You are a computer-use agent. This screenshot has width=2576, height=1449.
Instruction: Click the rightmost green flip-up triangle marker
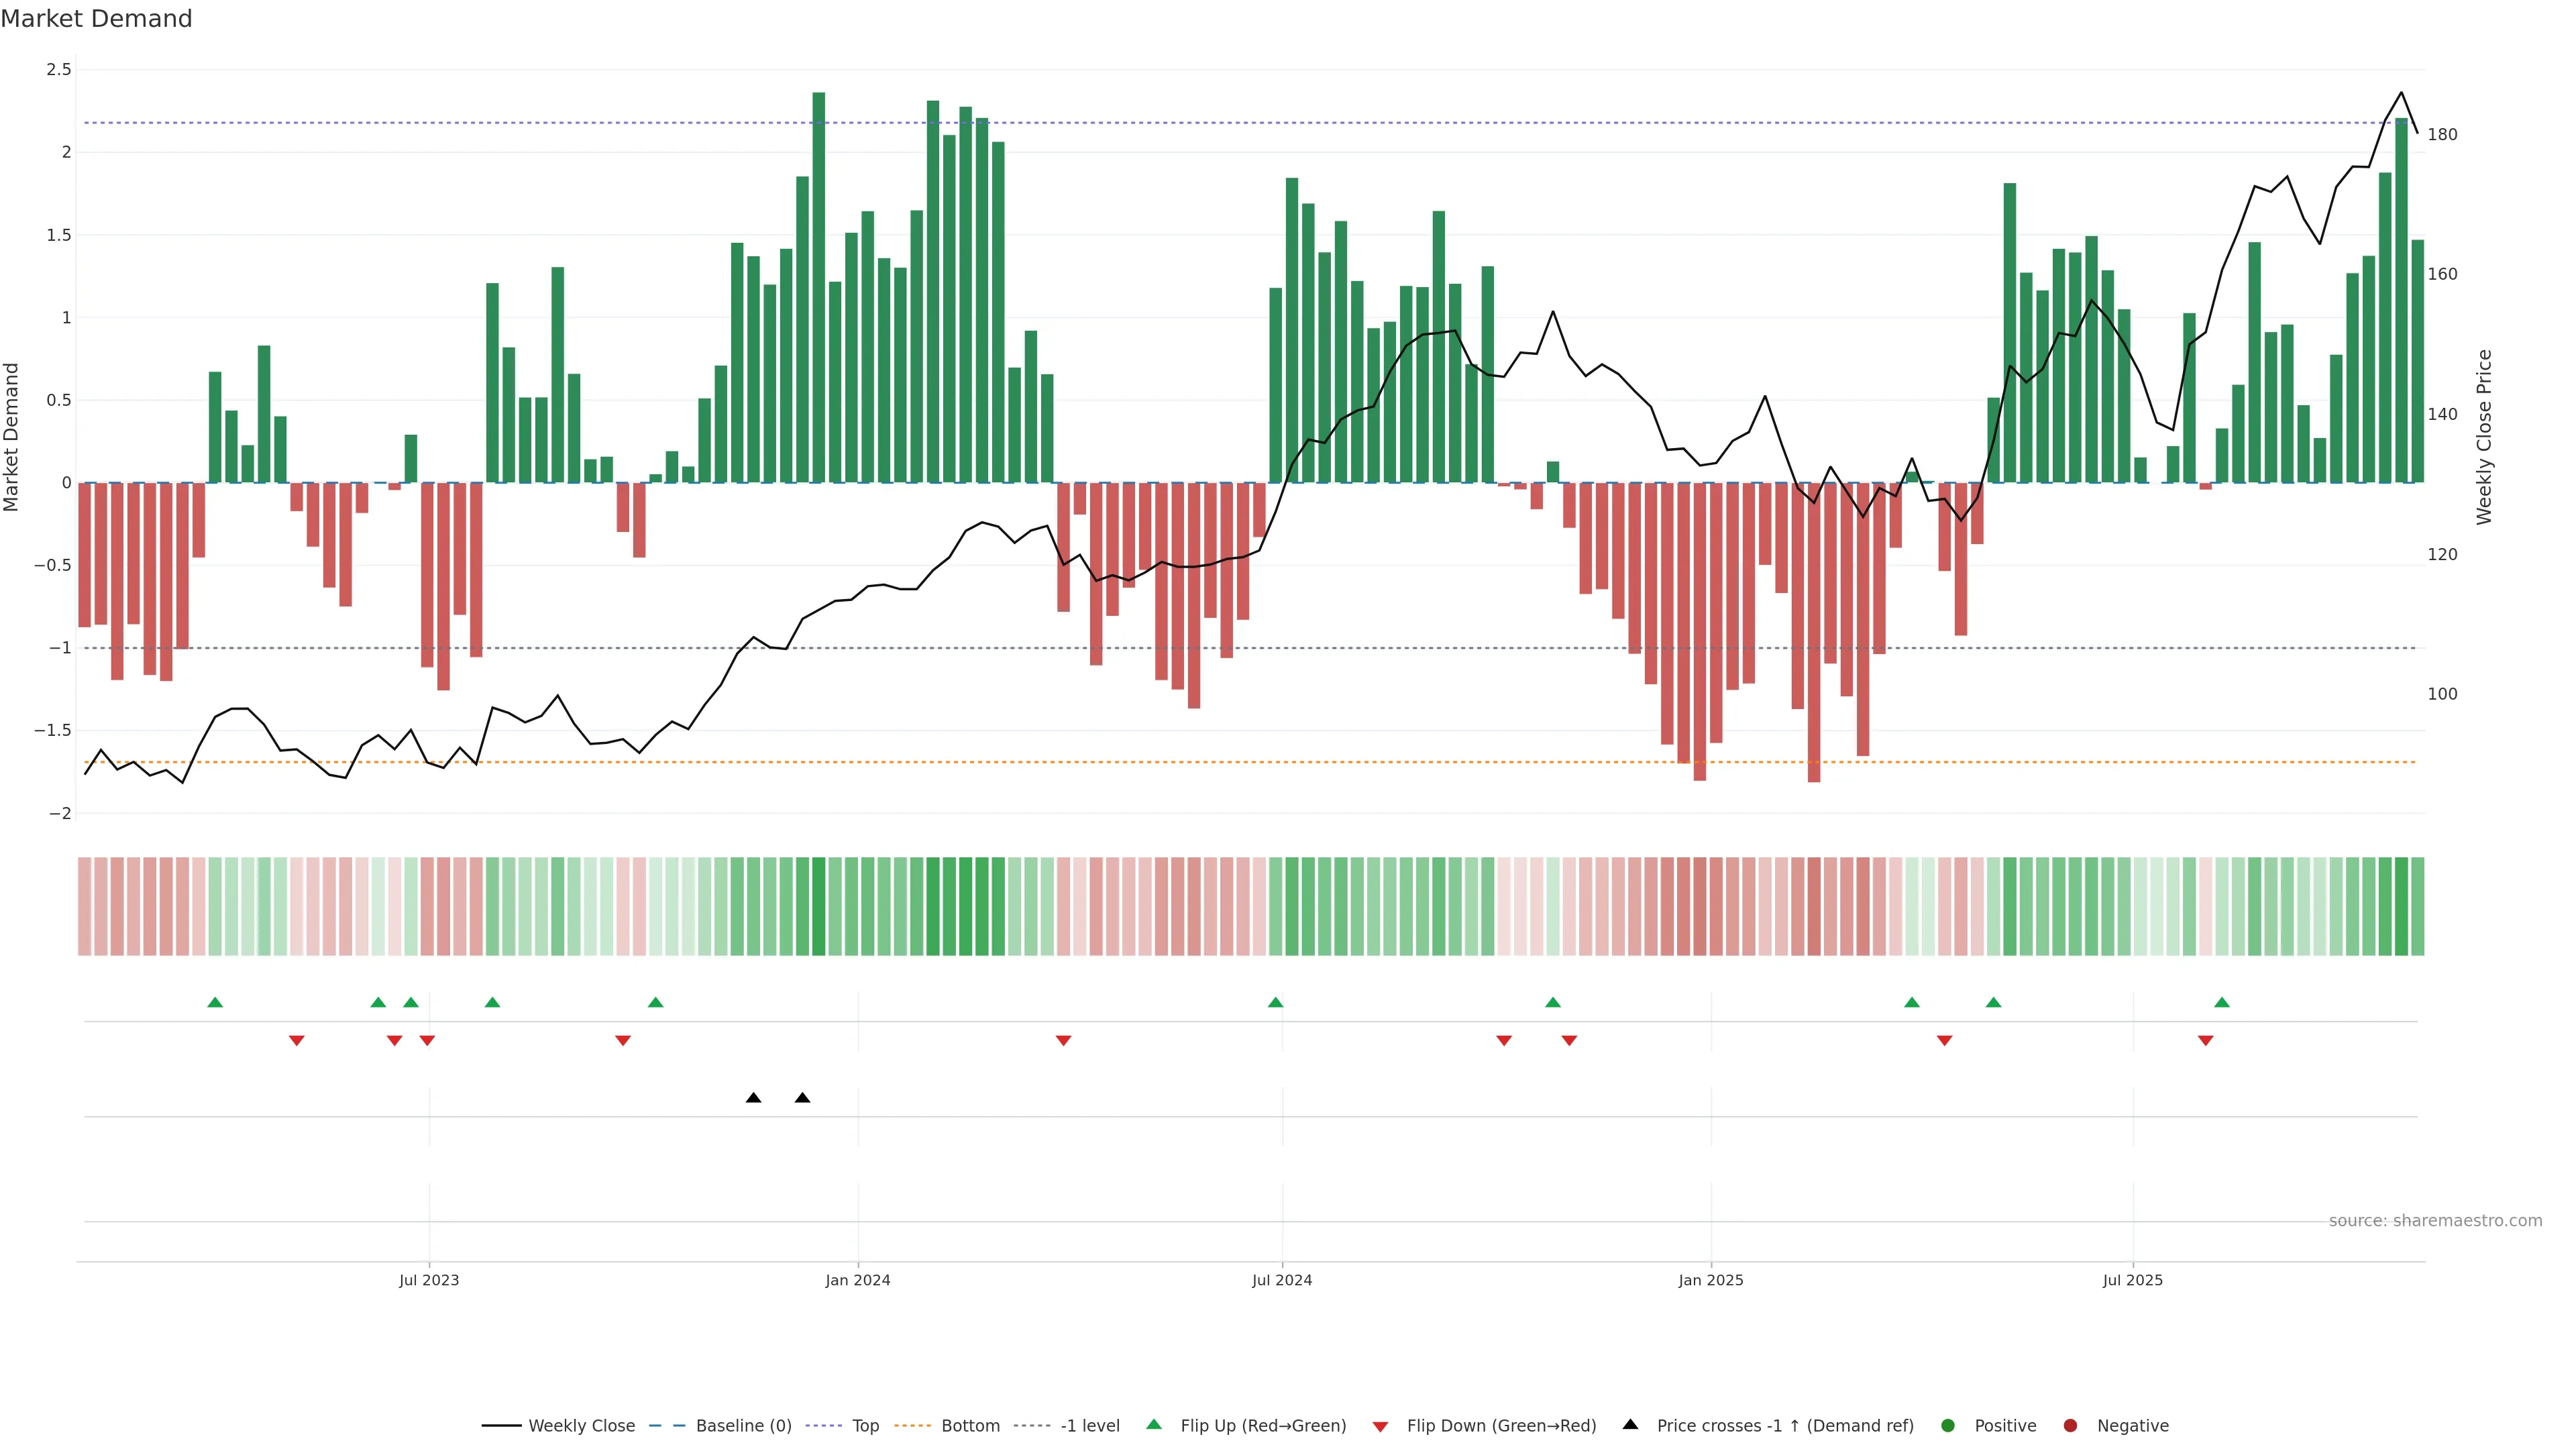(2222, 1003)
